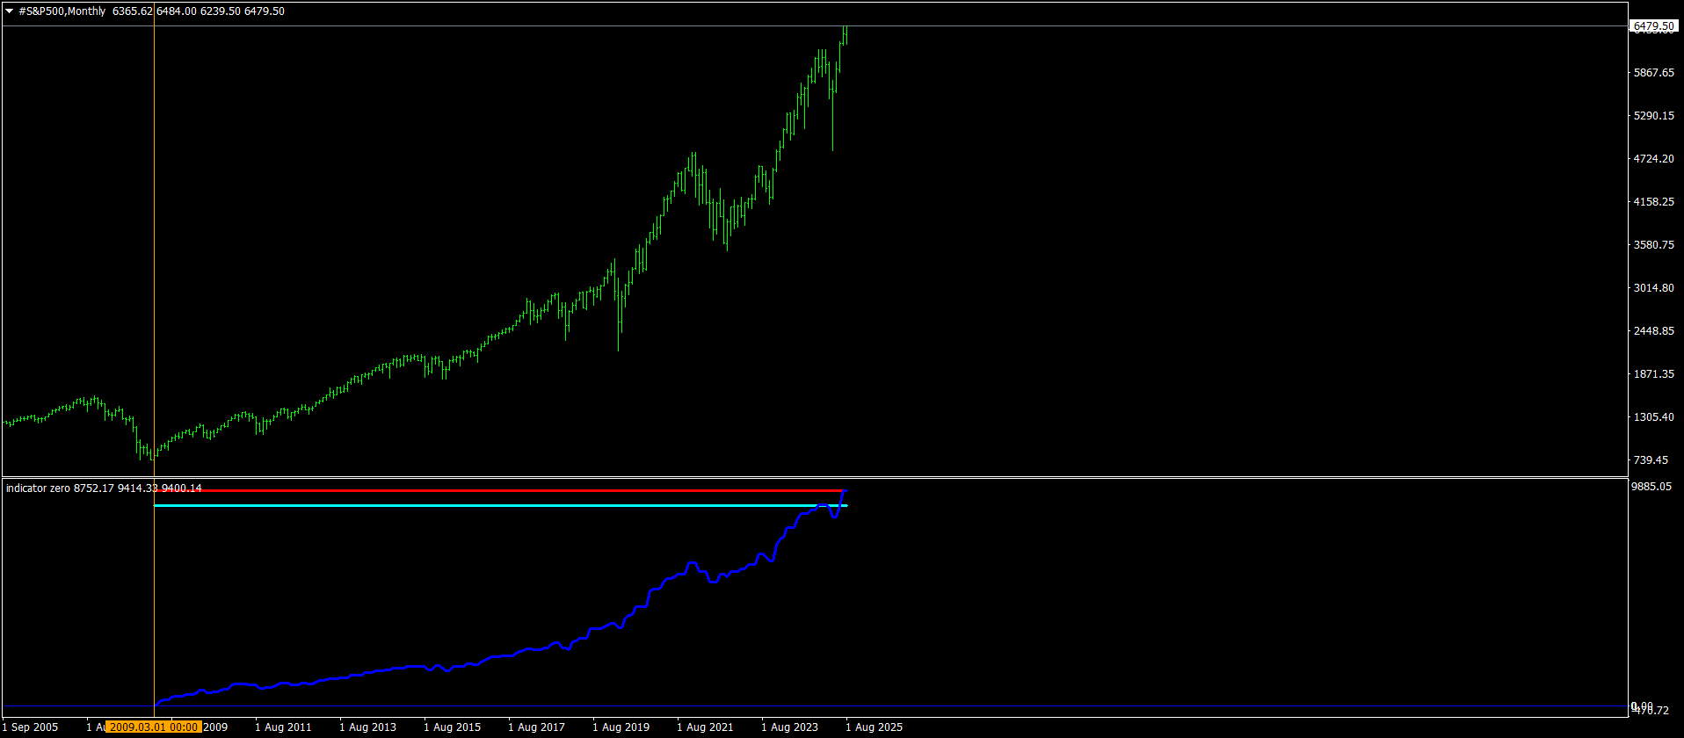Viewport: 1684px width, 738px height.
Task: Click the 5867.65 price scale label
Action: (1653, 73)
